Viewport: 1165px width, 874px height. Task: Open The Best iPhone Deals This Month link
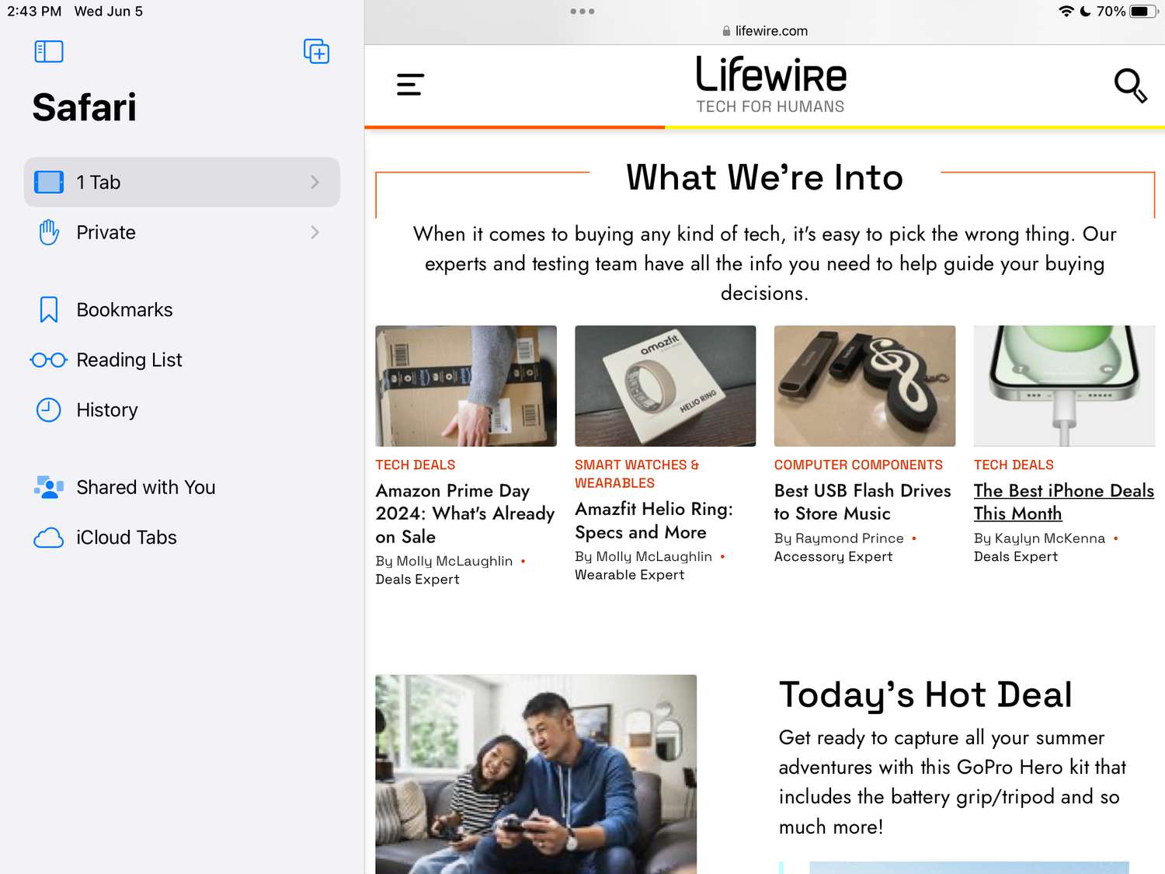coord(1062,502)
